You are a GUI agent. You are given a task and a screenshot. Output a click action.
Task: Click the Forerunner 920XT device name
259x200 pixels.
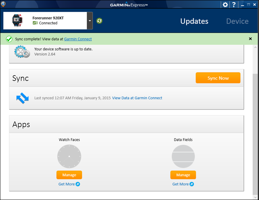pyautogui.click(x=48, y=18)
